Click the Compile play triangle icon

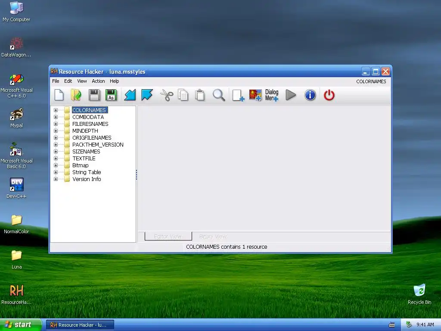(291, 95)
